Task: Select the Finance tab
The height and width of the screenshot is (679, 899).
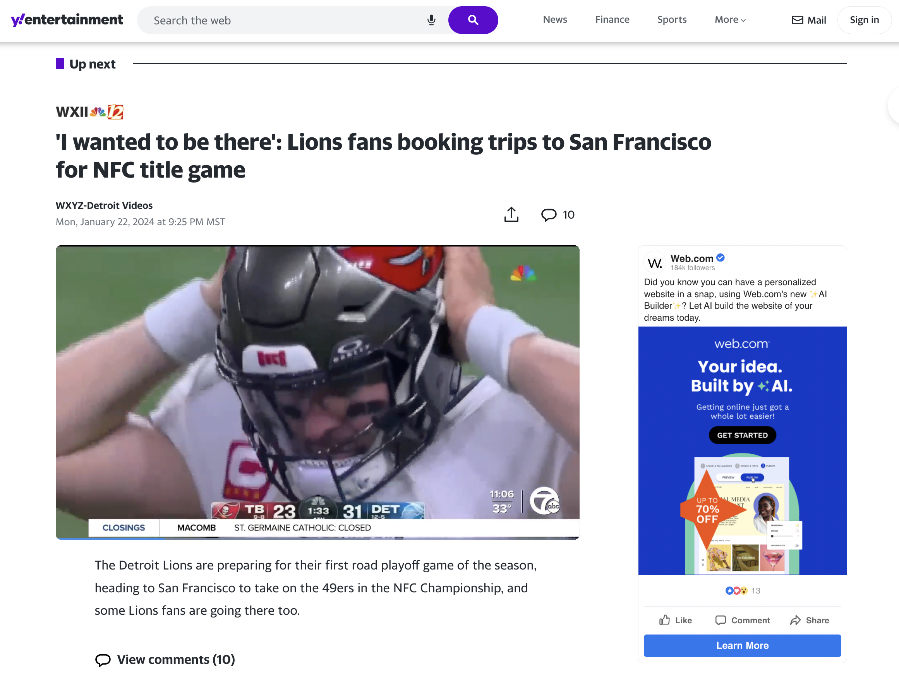Action: (611, 19)
